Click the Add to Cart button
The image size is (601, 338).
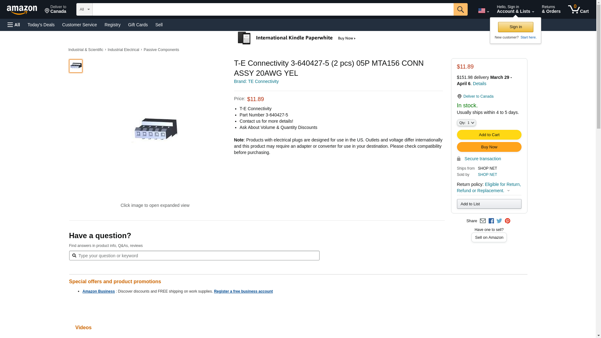tap(489, 135)
